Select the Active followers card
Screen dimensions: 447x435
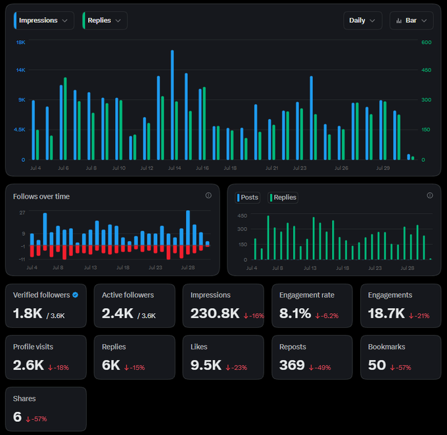(x=135, y=306)
